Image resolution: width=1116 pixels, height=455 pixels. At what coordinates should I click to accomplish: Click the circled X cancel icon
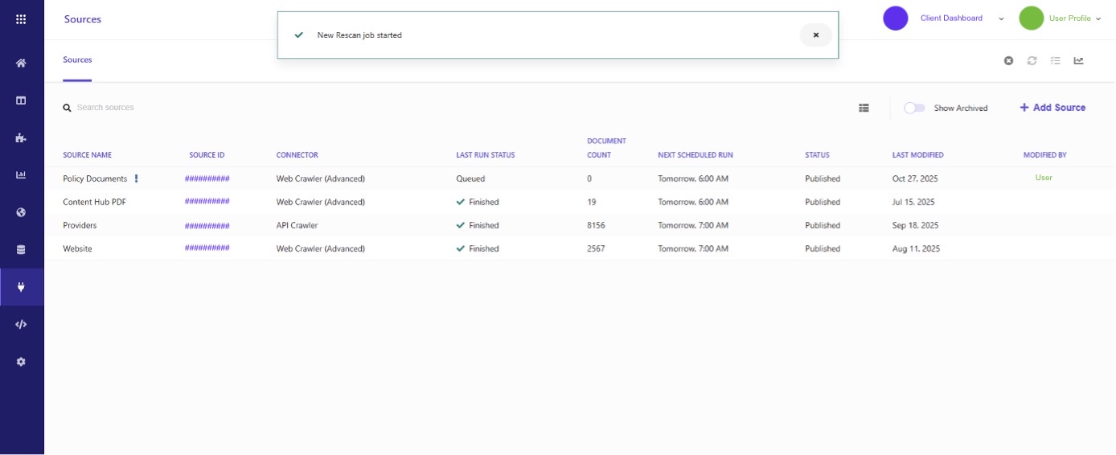(1008, 60)
